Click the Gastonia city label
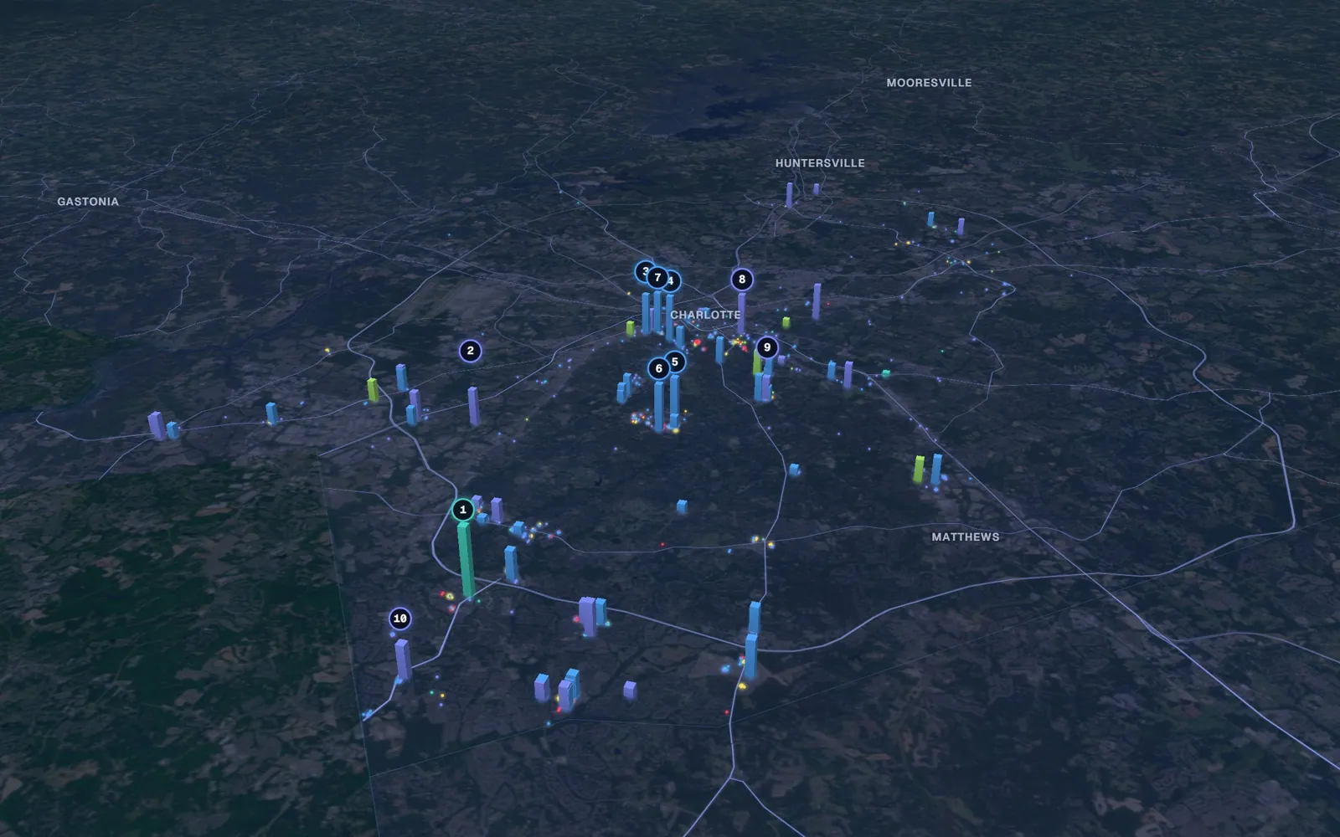 [88, 202]
